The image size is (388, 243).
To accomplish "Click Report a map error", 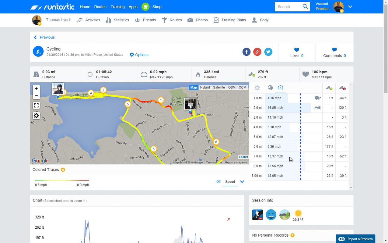I will click(236, 163).
